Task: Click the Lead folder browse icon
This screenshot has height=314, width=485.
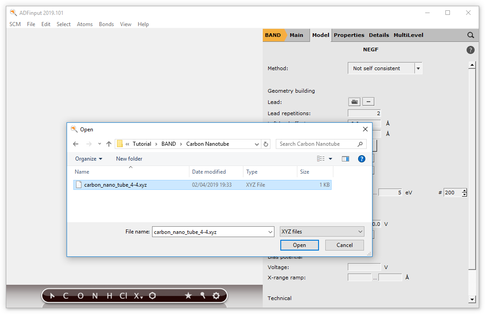Action: pos(354,102)
